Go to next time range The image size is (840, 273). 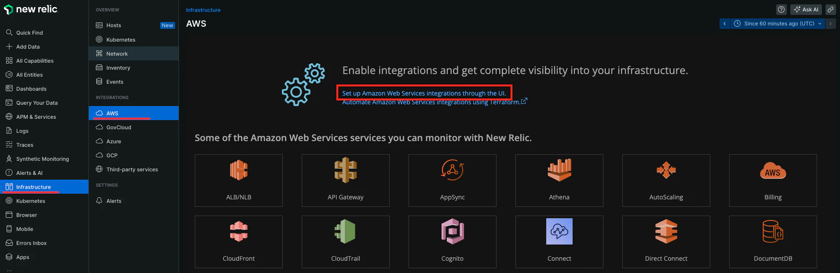click(830, 24)
